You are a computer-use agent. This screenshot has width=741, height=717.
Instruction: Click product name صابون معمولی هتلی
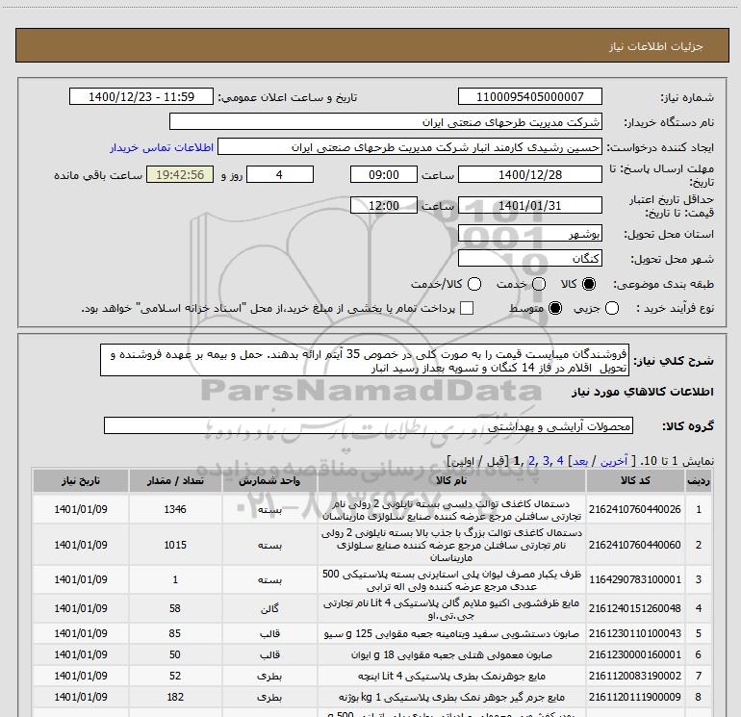[x=451, y=655]
